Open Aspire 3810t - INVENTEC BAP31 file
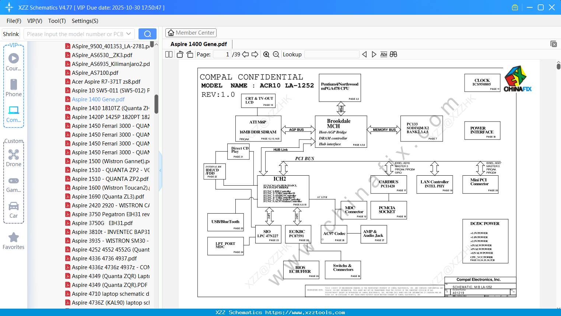Image resolution: width=561 pixels, height=316 pixels. (108, 232)
